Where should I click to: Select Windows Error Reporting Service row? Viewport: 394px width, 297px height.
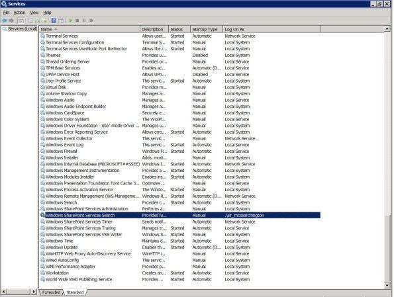tap(180, 132)
